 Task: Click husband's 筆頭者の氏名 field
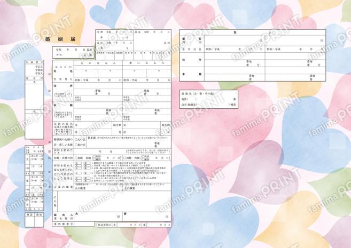(x=98, y=118)
